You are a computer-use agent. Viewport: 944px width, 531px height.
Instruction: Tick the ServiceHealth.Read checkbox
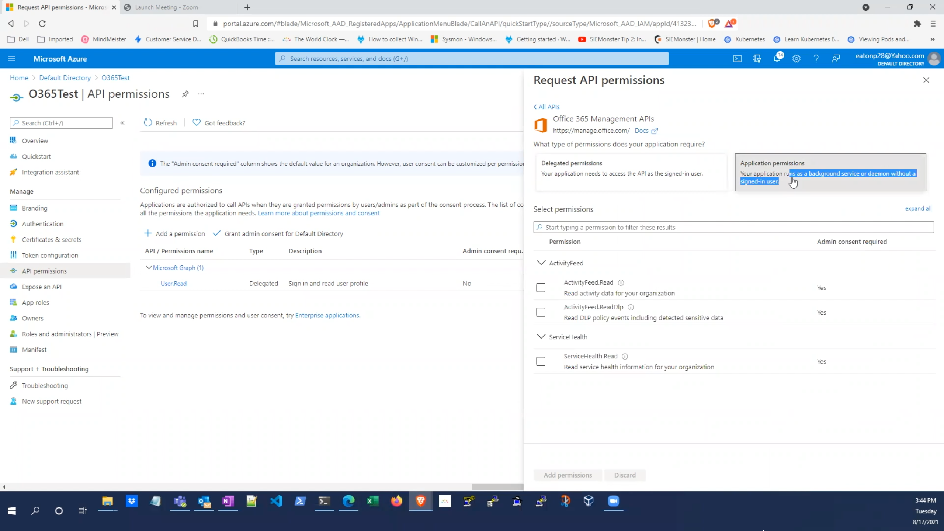coord(541,361)
